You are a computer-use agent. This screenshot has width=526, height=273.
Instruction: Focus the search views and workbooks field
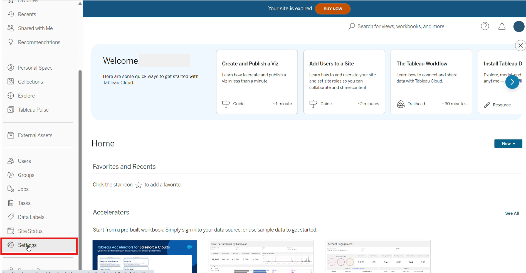click(x=409, y=26)
